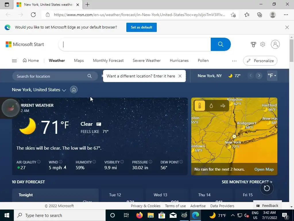Open a new browser tab

[87, 5]
